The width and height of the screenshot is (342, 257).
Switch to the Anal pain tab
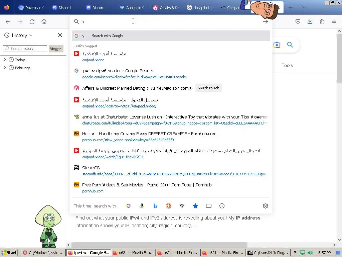(x=132, y=8)
